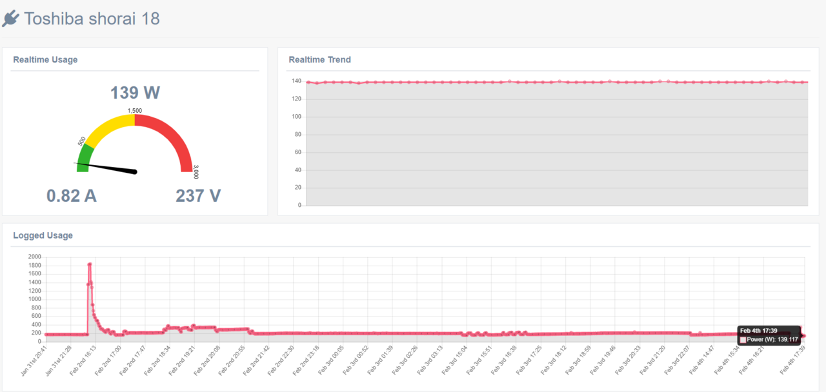Click the Feb 3rd 00:05 axis label

click(x=332, y=361)
